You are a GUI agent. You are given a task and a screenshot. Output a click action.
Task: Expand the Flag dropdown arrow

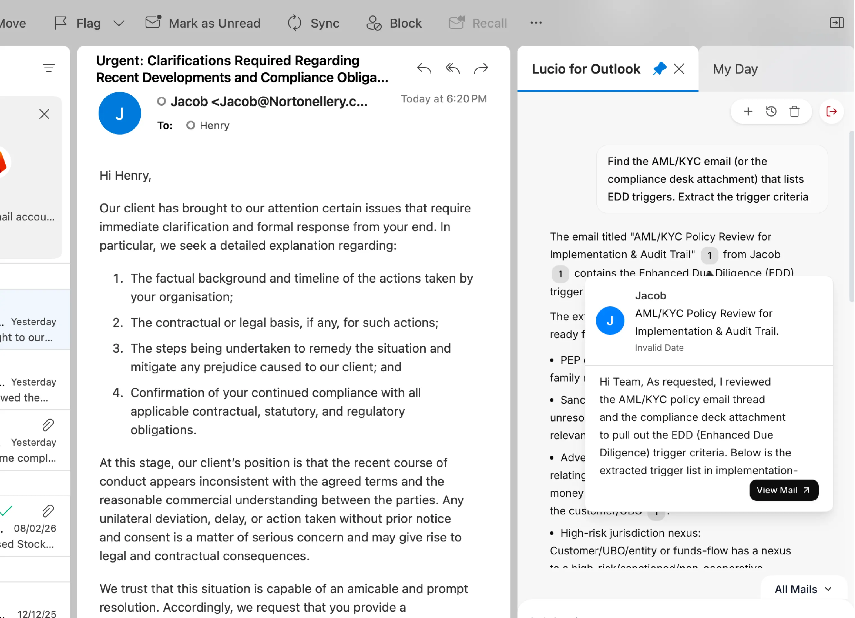[x=119, y=23]
